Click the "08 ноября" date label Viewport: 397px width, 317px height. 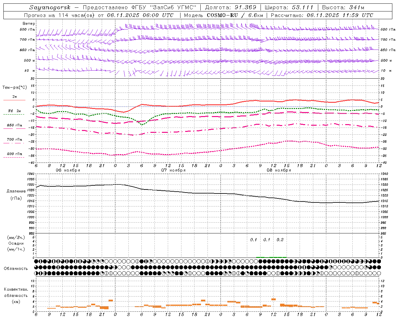point(279,170)
